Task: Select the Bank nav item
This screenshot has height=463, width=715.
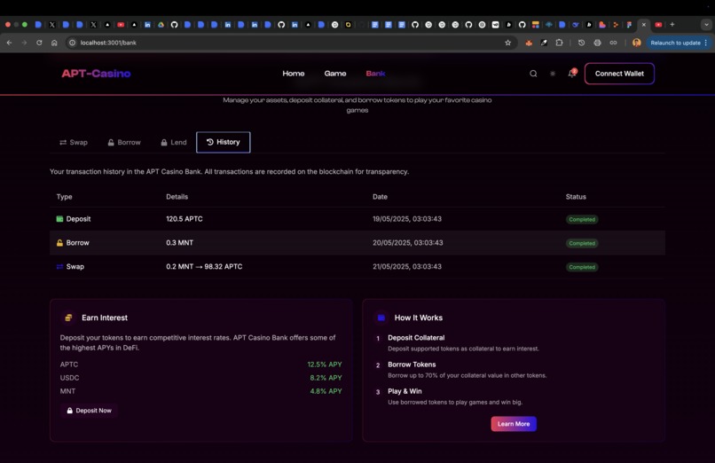Action: point(375,74)
